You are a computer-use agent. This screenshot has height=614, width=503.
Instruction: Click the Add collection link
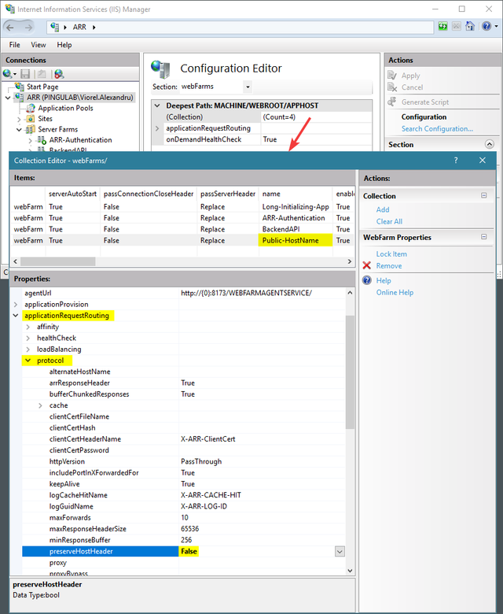click(383, 209)
